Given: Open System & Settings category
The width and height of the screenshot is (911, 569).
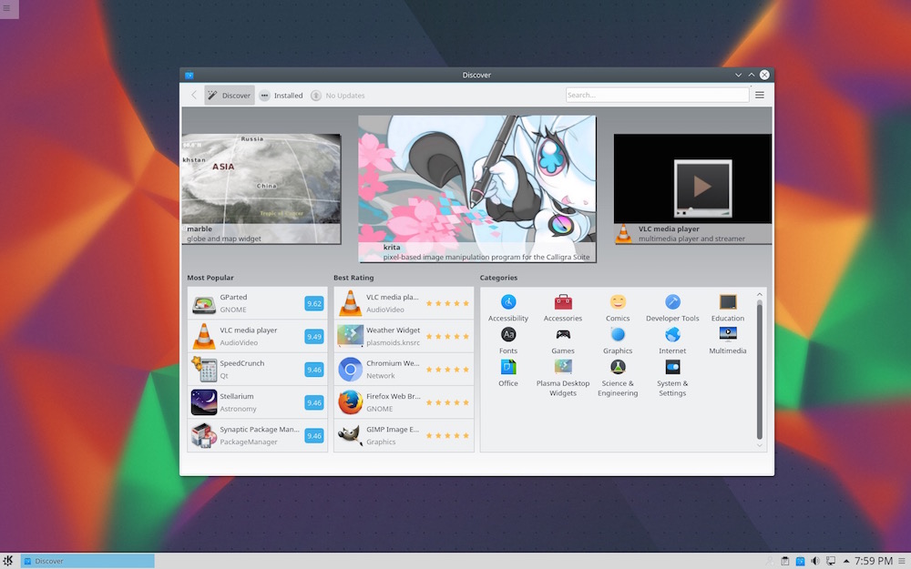Looking at the screenshot, I should [672, 378].
